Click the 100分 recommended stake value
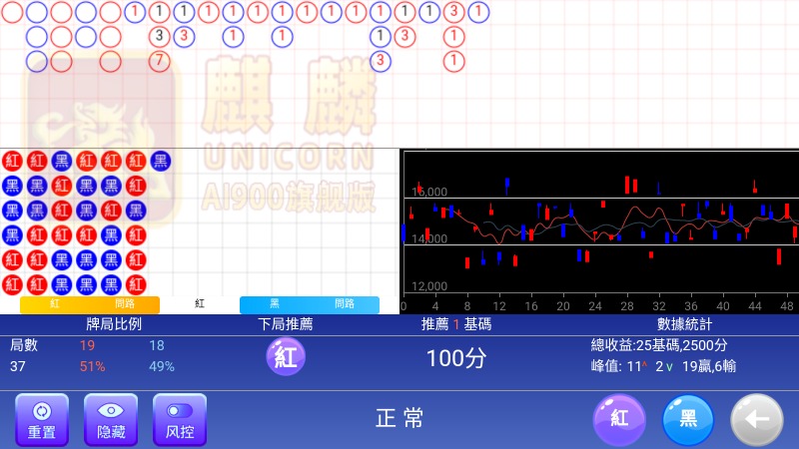This screenshot has height=449, width=799. (x=455, y=359)
